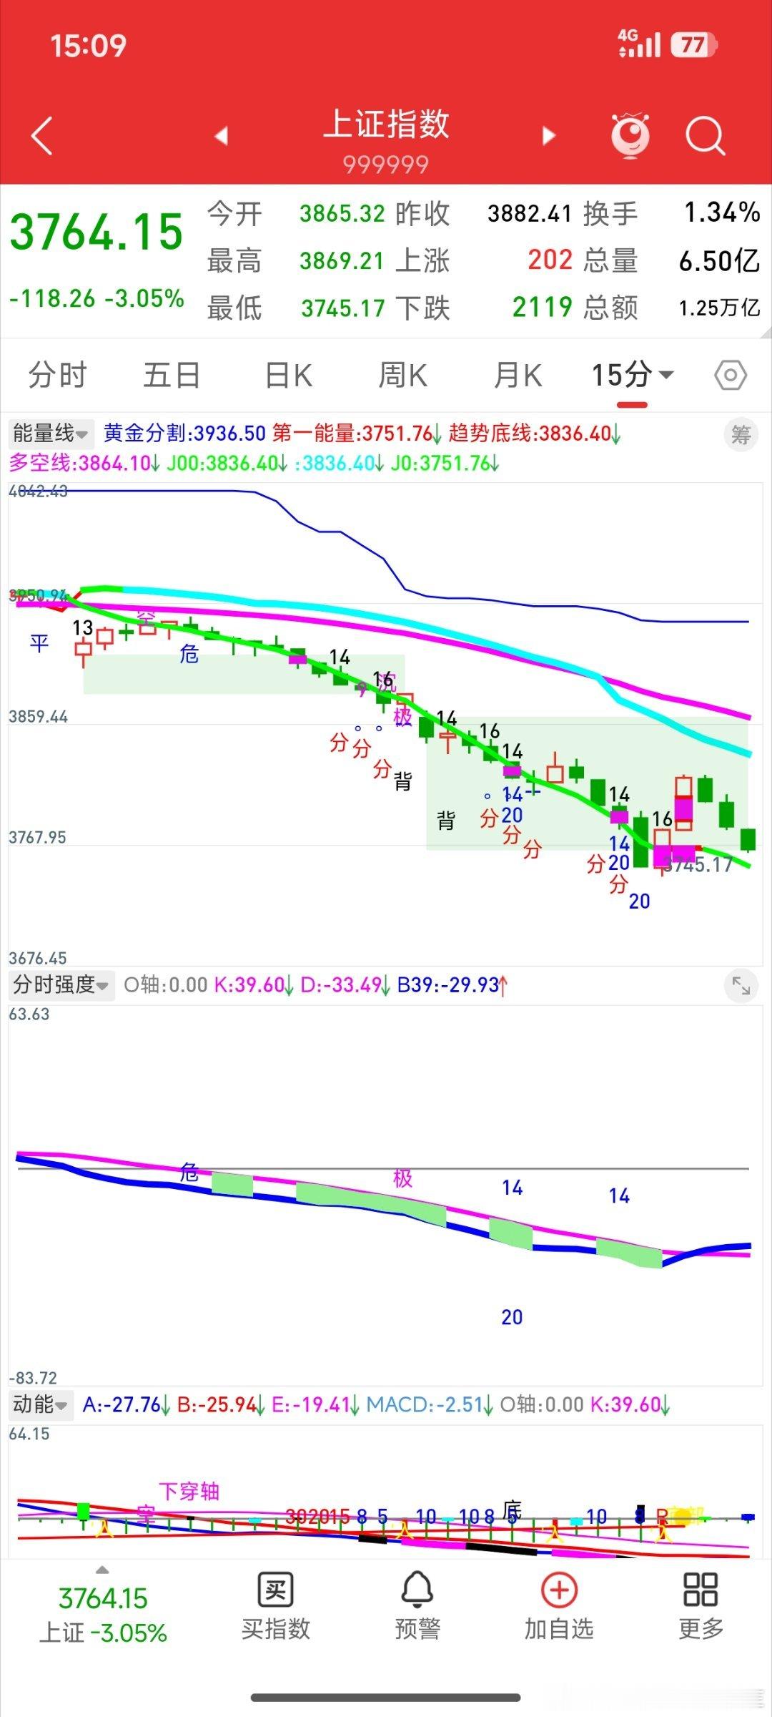Open the 预警 bell alert icon
The height and width of the screenshot is (1717, 772).
pos(417,1606)
